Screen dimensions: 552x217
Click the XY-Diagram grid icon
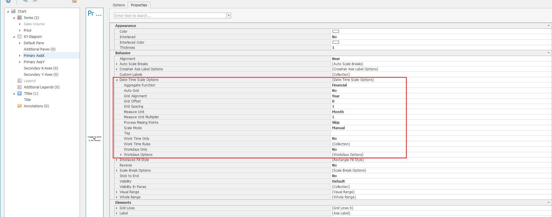point(20,37)
